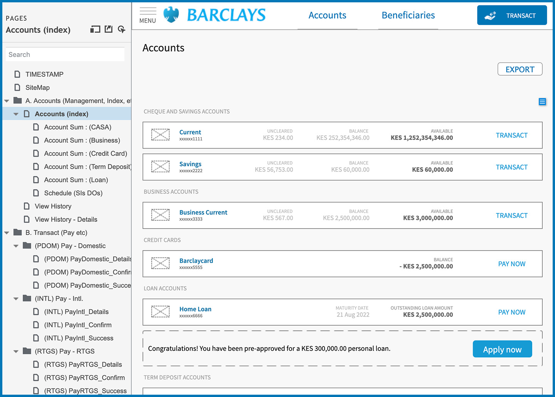Open the Business Current account link
Image resolution: width=555 pixels, height=397 pixels.
[203, 212]
